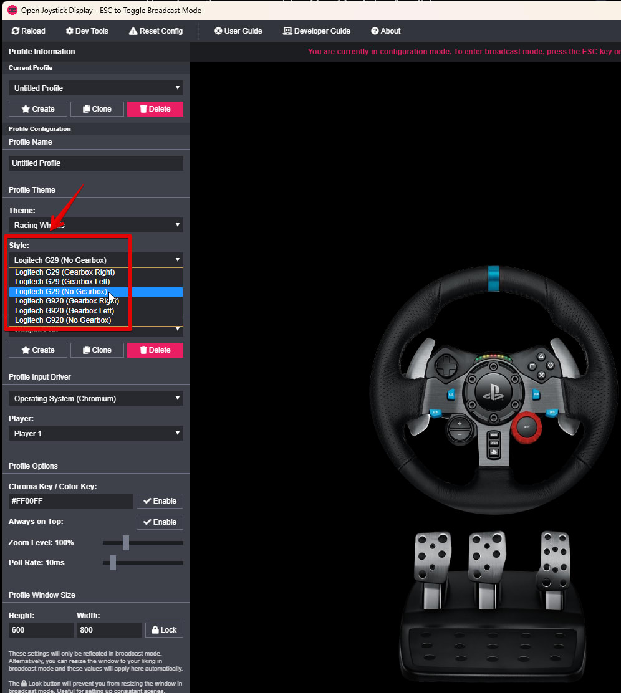Select Logitech G920 (No Gearbox) style
The width and height of the screenshot is (621, 693).
(x=96, y=320)
